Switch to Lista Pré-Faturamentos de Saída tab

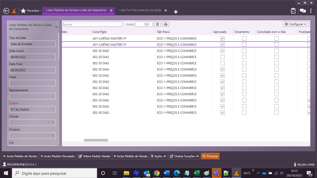coord(140,10)
